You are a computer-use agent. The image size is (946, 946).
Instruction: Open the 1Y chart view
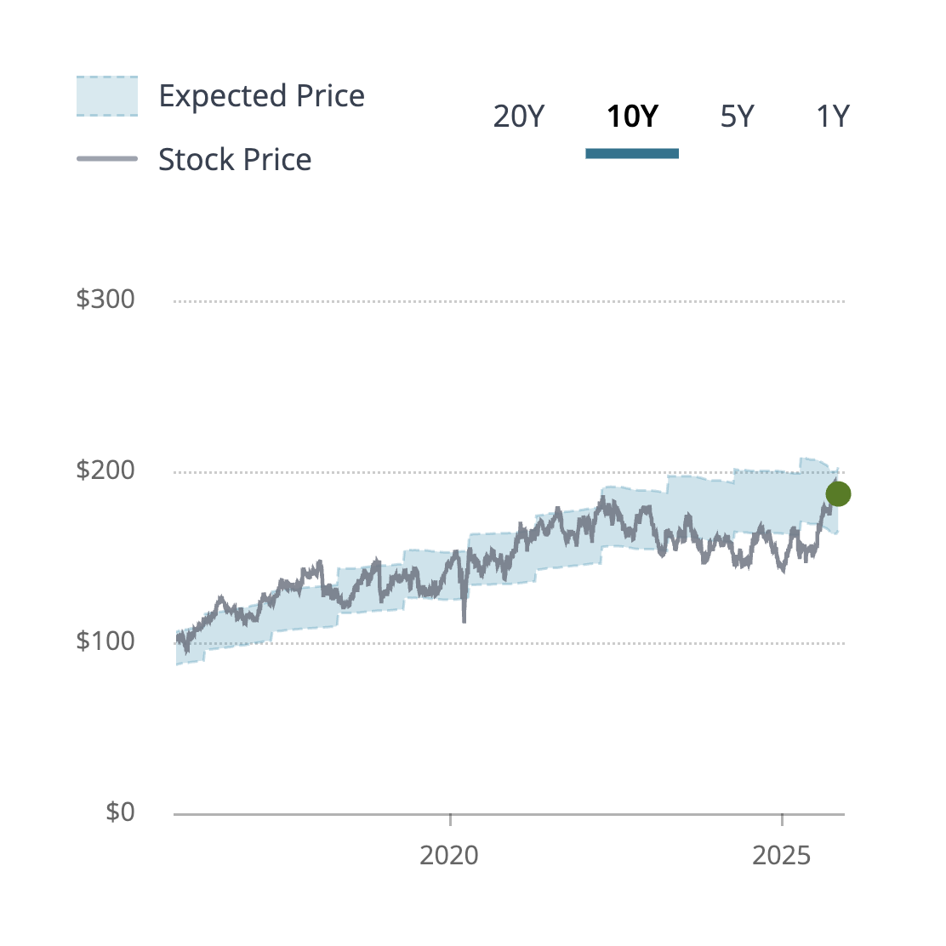pos(832,116)
